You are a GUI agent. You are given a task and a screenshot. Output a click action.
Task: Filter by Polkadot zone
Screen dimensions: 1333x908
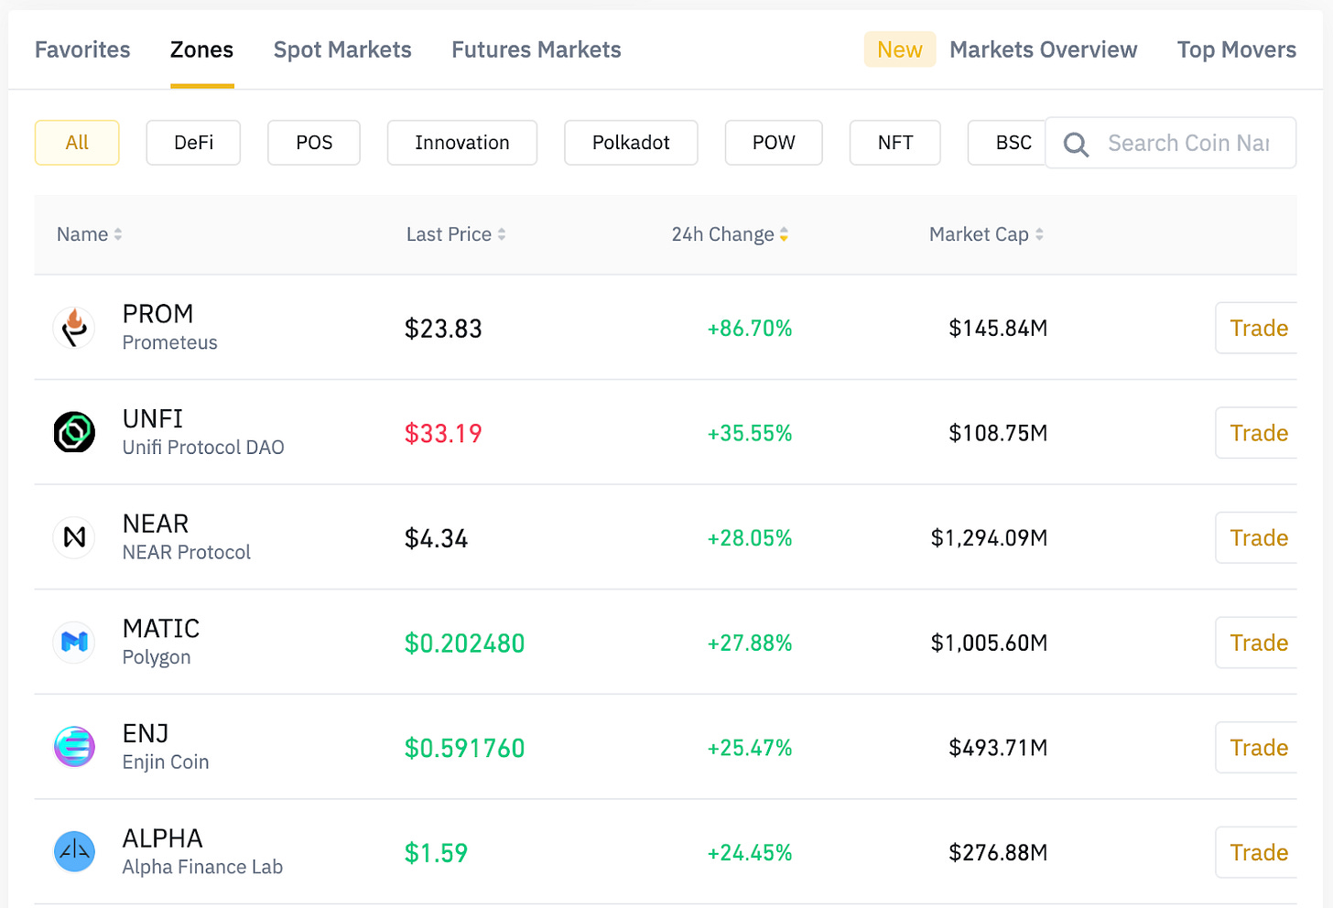click(631, 143)
